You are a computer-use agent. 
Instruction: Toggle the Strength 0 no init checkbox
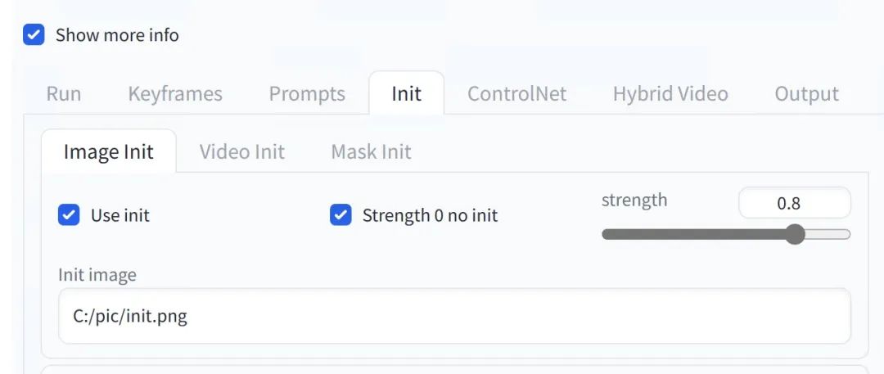click(x=341, y=215)
